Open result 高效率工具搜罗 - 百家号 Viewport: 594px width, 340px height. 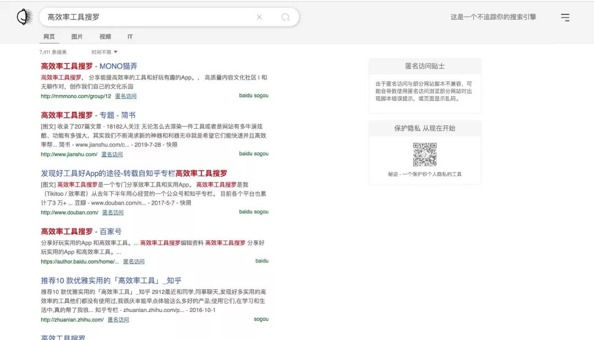point(81,232)
